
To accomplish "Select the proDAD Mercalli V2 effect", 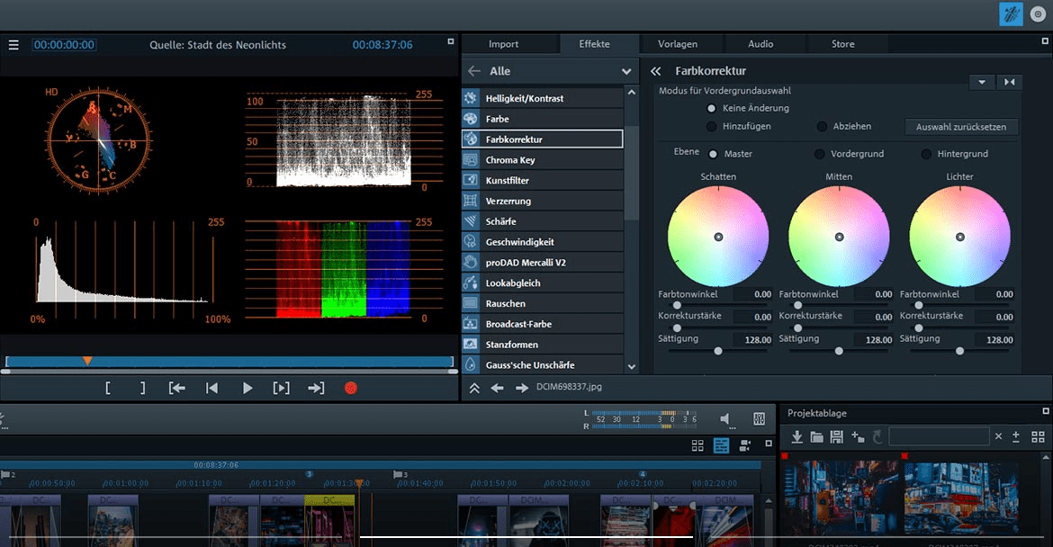I will tap(542, 263).
